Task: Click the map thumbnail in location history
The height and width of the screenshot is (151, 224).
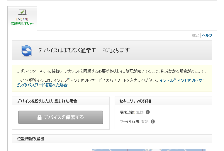Action: (149, 150)
